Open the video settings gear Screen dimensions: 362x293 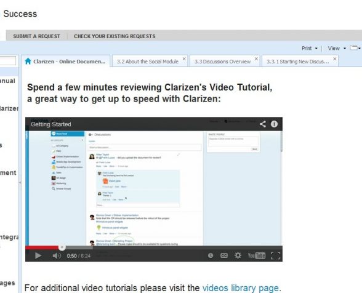[238, 255]
